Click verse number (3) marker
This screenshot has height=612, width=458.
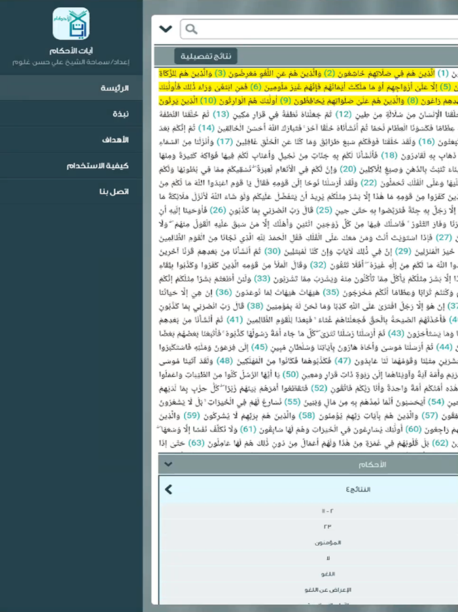pyautogui.click(x=220, y=73)
